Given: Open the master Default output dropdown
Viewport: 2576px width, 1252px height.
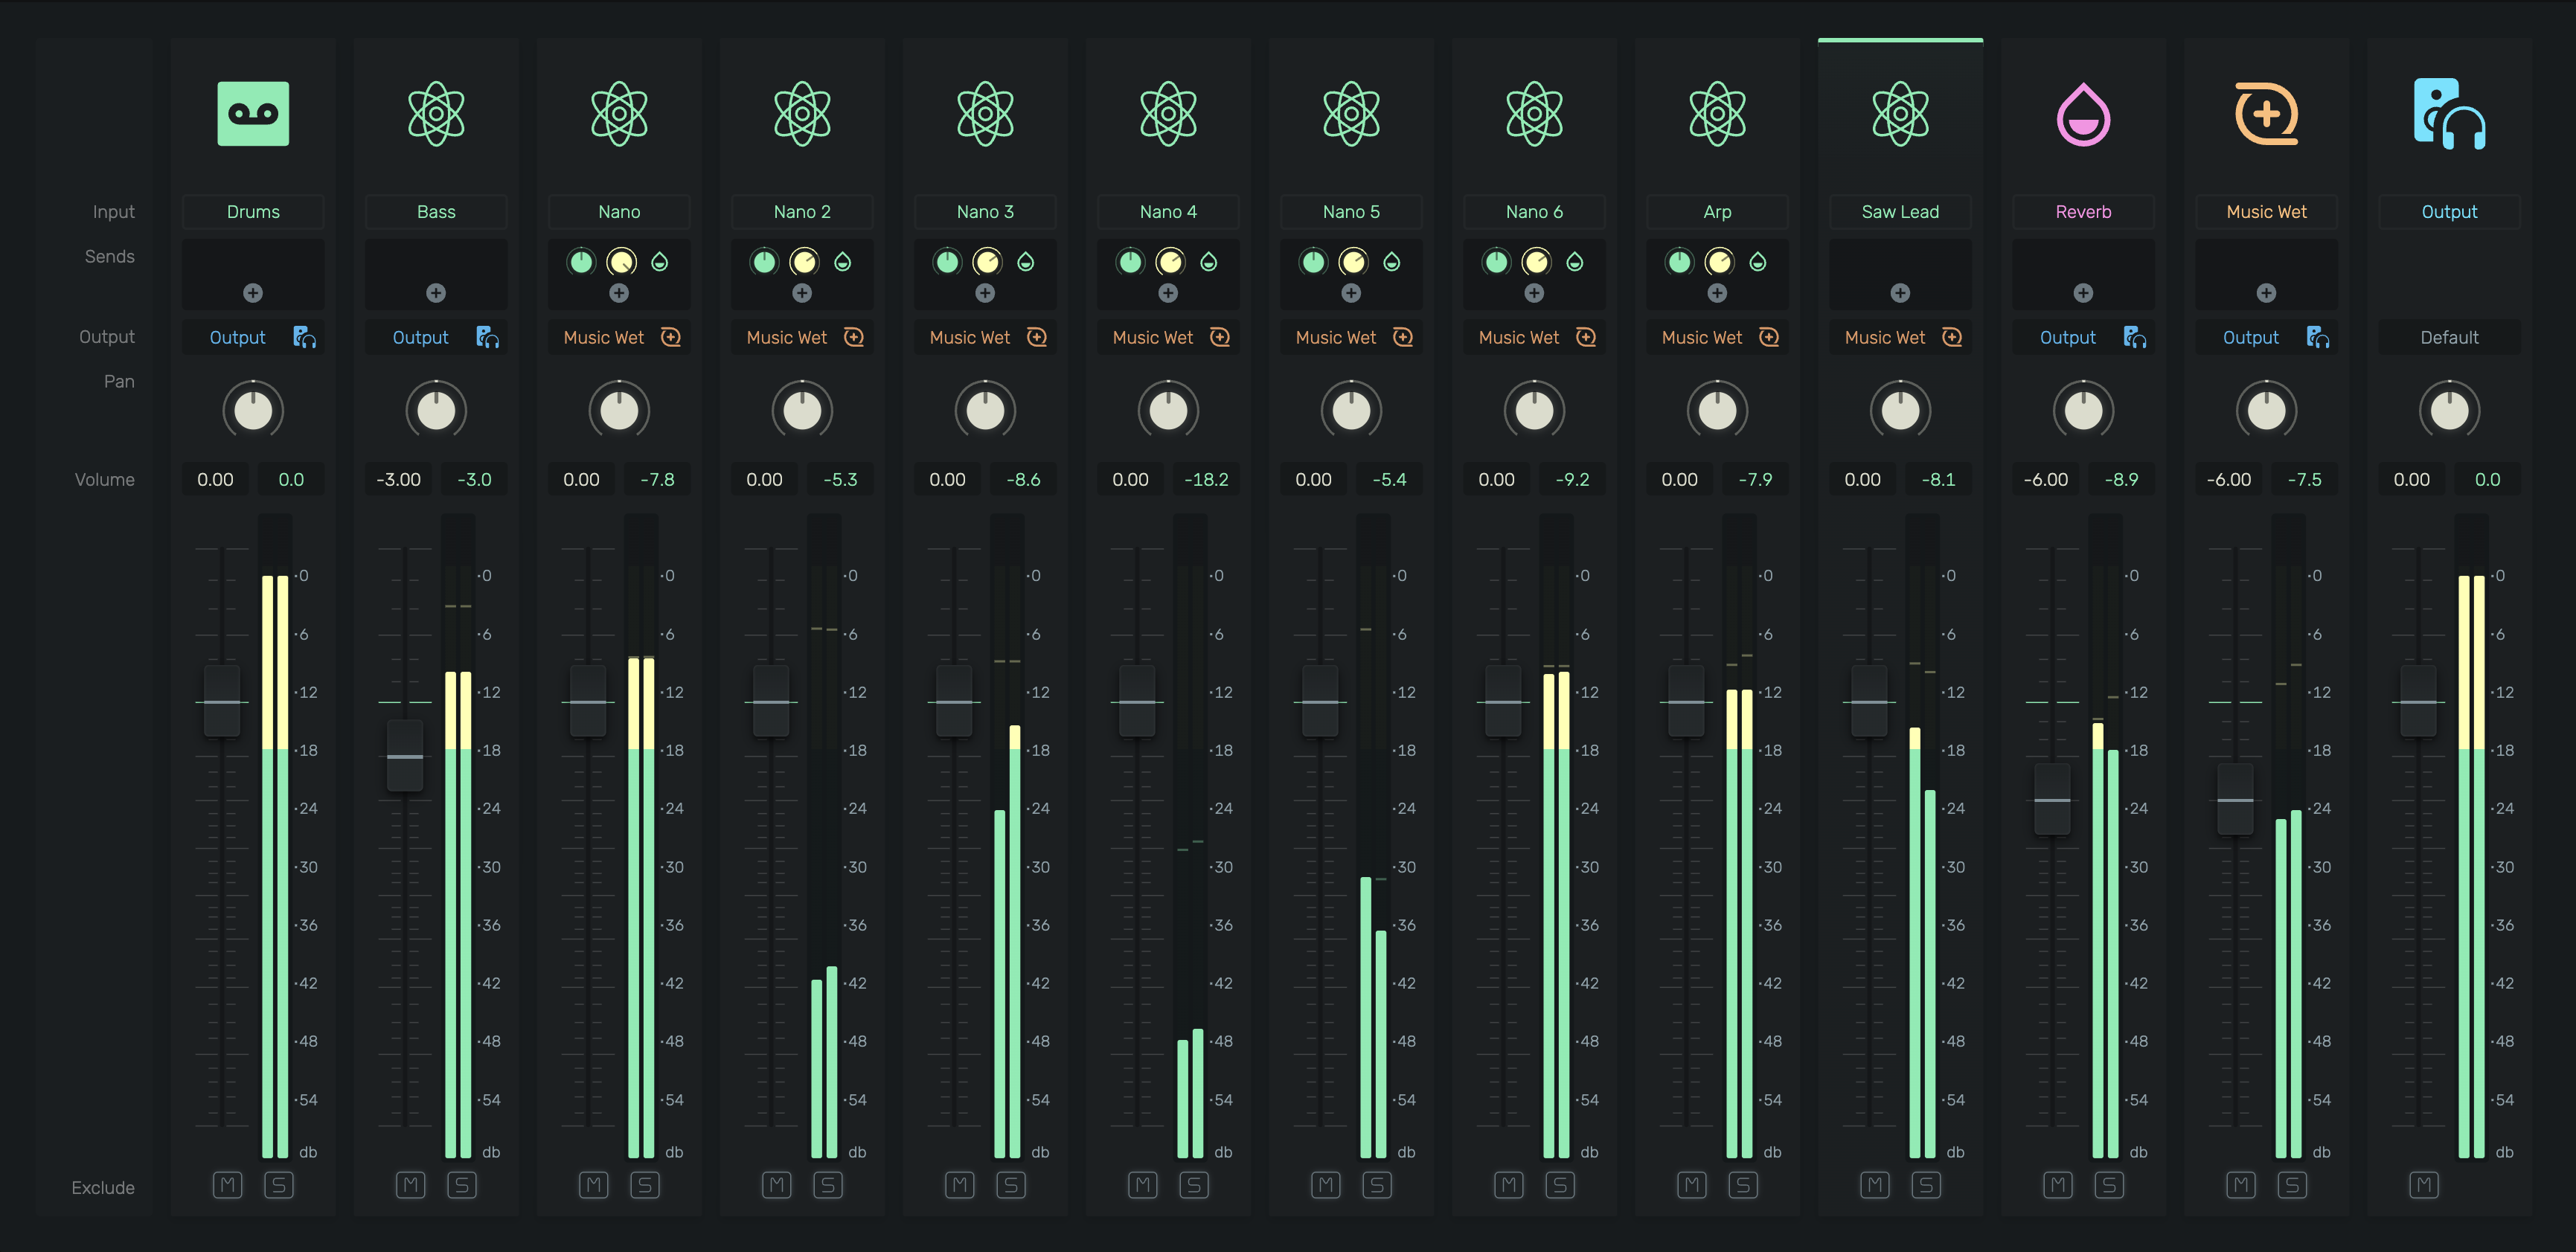Looking at the screenshot, I should 2449,338.
